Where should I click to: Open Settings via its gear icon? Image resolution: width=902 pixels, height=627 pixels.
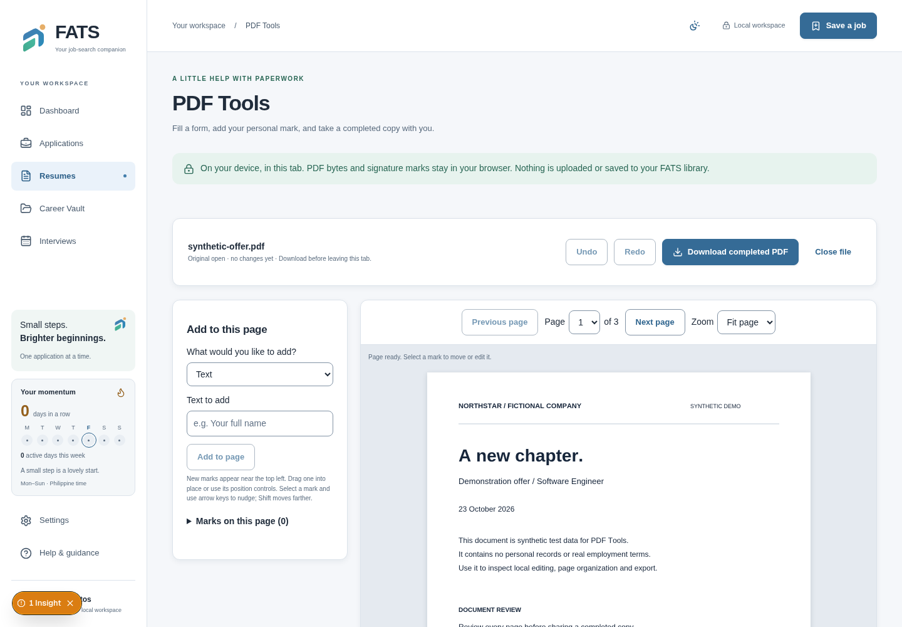pyautogui.click(x=26, y=520)
